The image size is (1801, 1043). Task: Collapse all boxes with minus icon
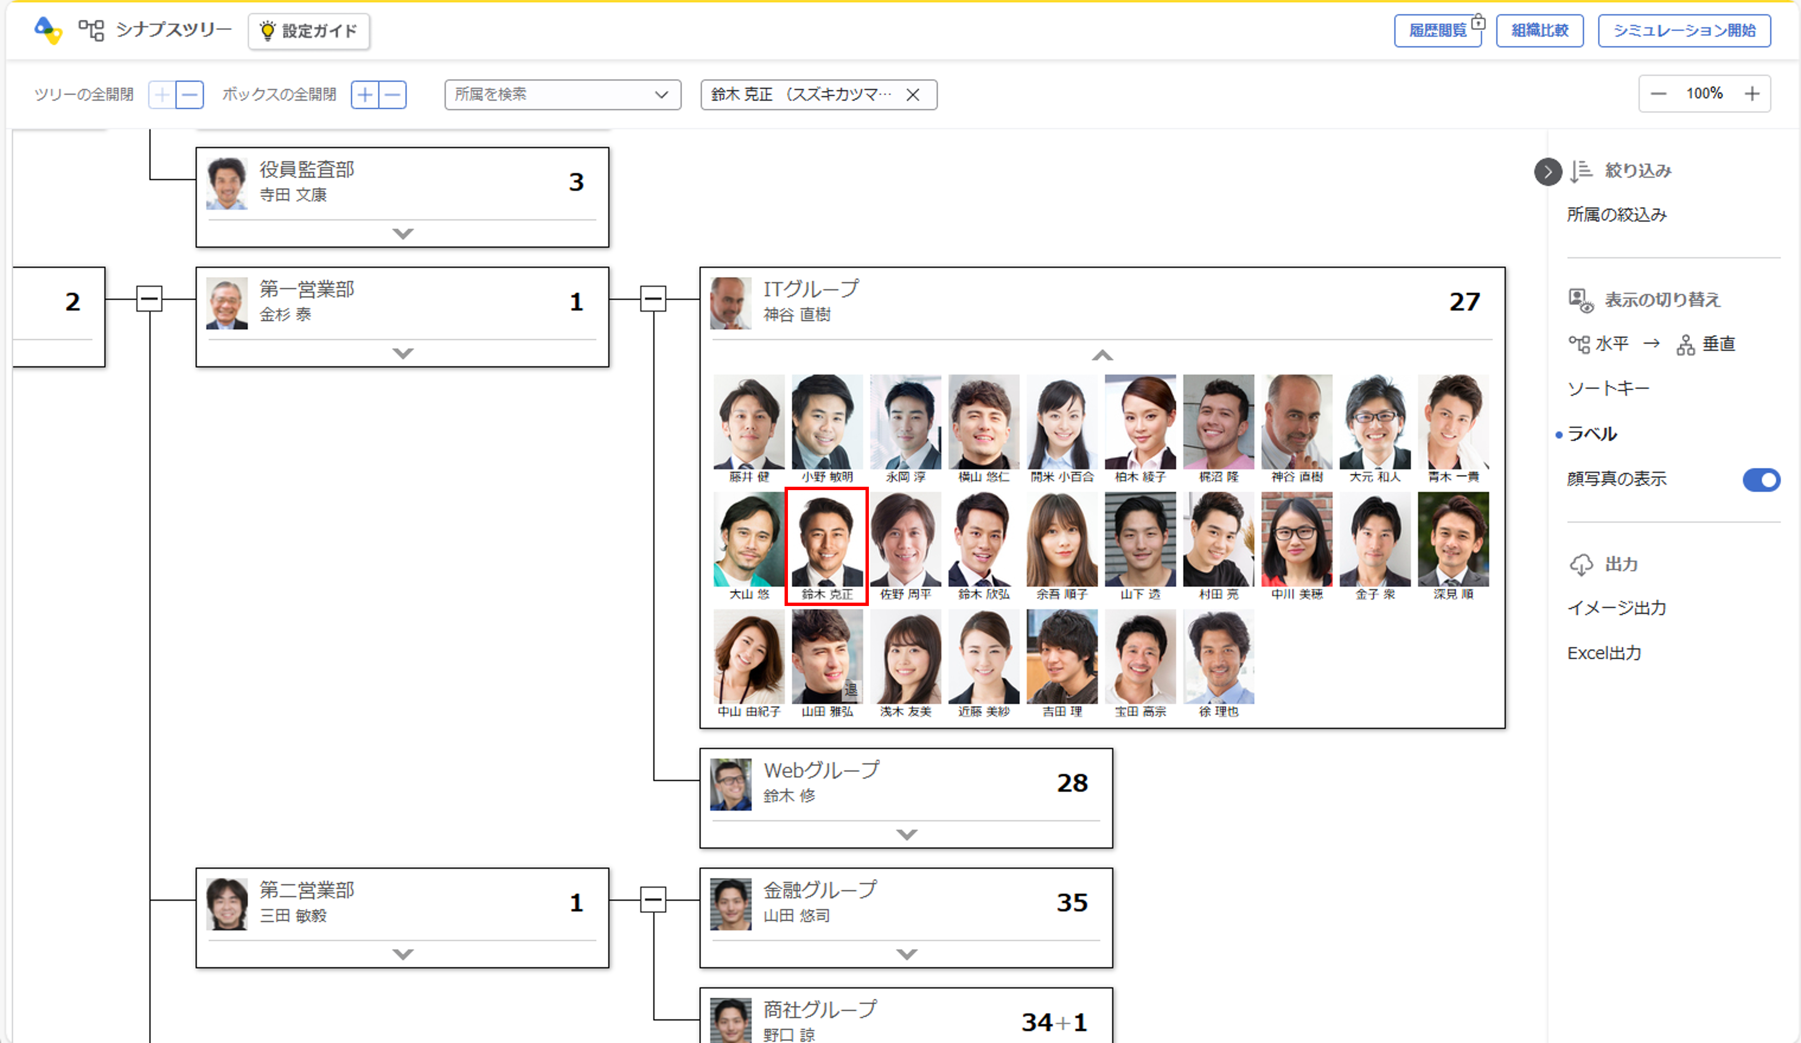coord(392,94)
